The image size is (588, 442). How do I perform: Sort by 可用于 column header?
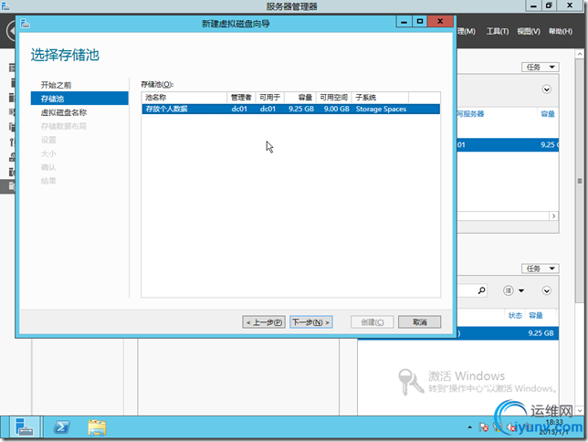pyautogui.click(x=269, y=98)
